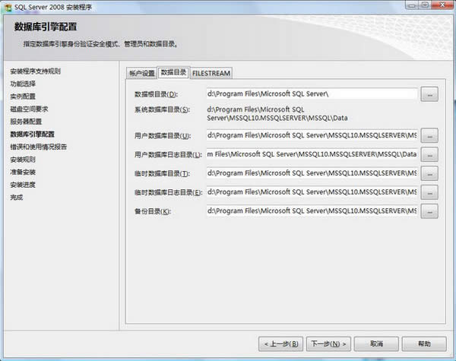Click the 用户数据库日志目录 path field

click(x=312, y=154)
